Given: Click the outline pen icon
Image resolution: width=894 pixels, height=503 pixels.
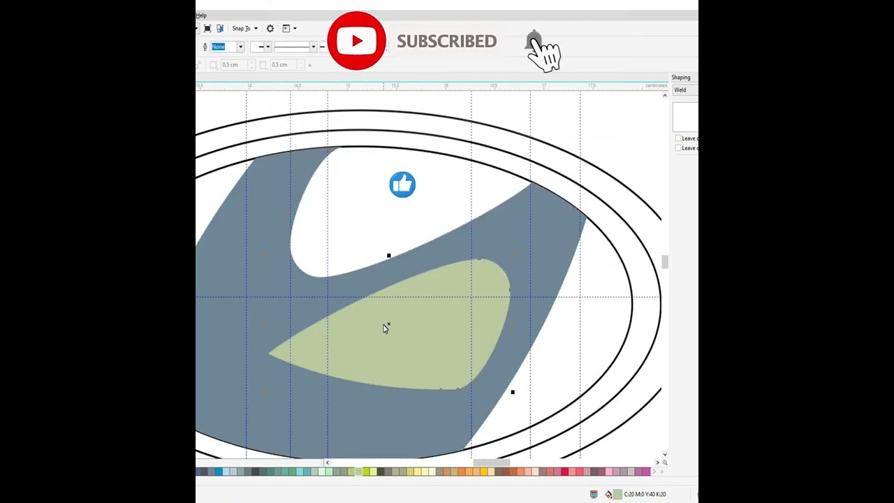Looking at the screenshot, I should click(205, 47).
